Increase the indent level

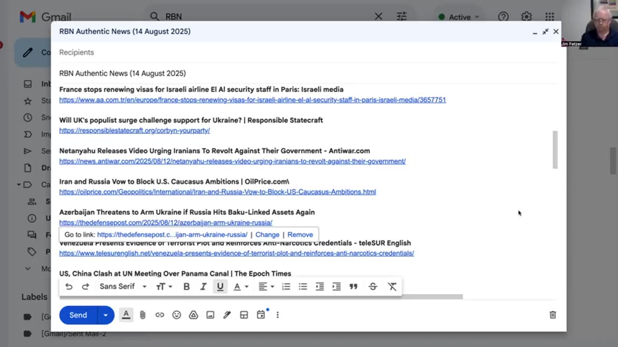click(337, 287)
